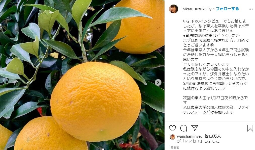Image resolution: width=255 pixels, height=150 pixels.
Task: Like the post with the heart icon
Action: pos(172,128)
